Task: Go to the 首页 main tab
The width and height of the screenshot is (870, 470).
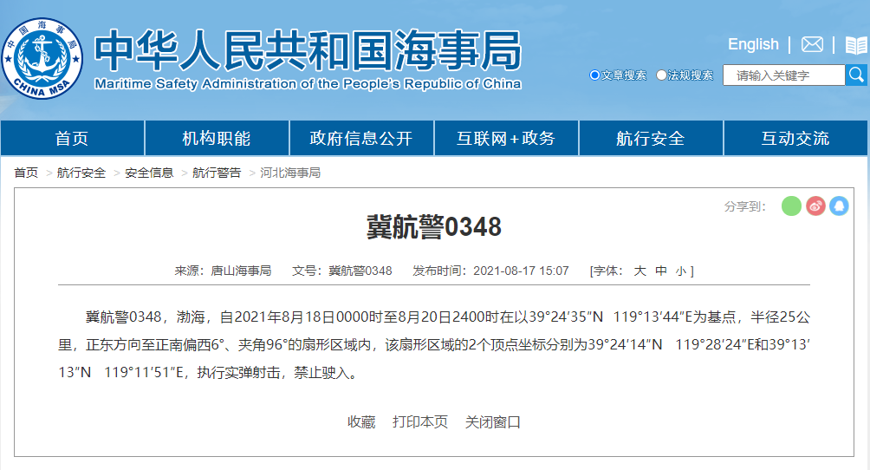Action: (72, 139)
